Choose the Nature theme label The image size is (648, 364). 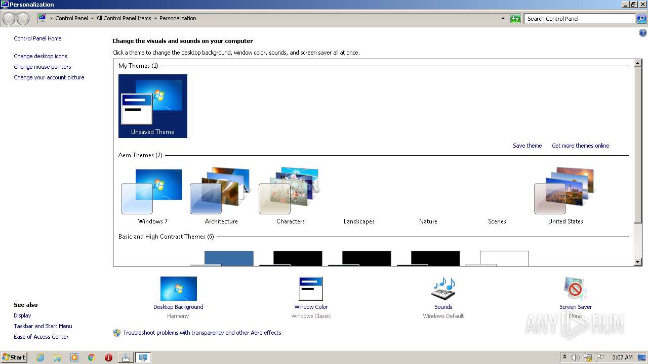428,221
